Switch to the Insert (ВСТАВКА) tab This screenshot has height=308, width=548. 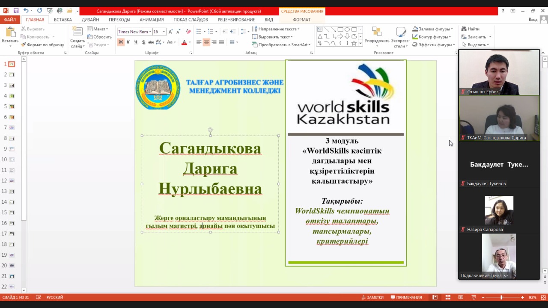pyautogui.click(x=63, y=20)
